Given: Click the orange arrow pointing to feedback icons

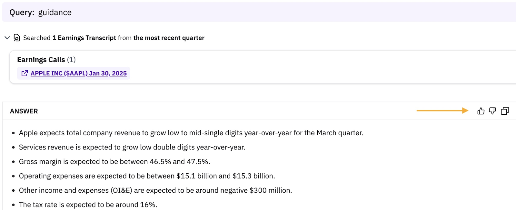Looking at the screenshot, I should point(442,111).
